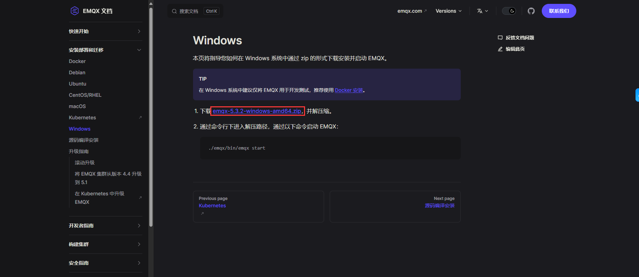Open the Debian install page

tap(77, 73)
